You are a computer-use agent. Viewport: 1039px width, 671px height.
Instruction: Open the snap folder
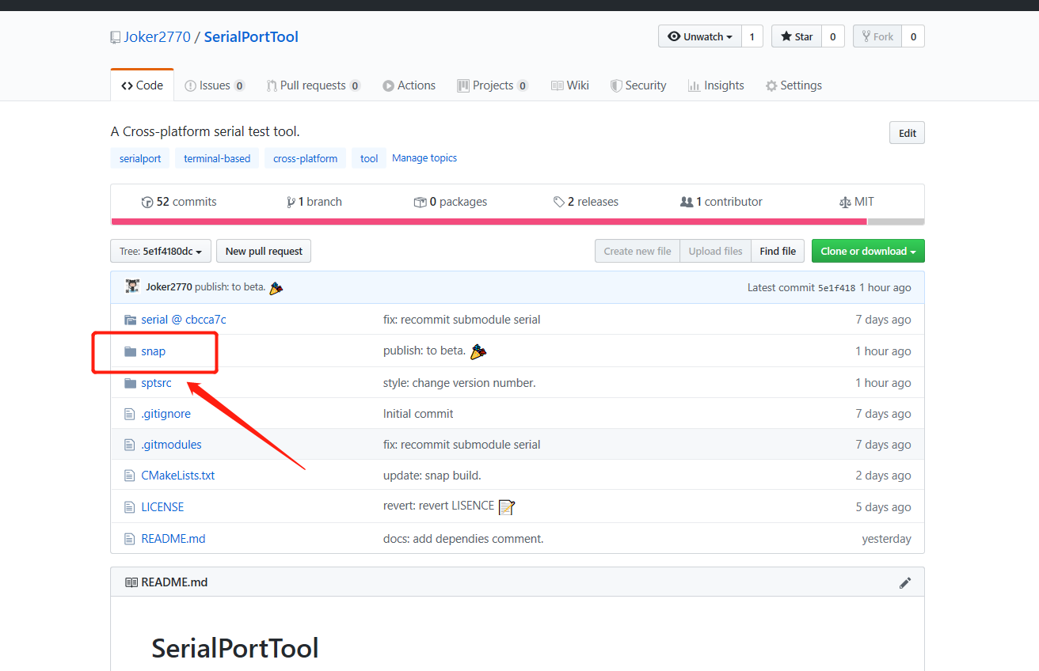click(153, 351)
